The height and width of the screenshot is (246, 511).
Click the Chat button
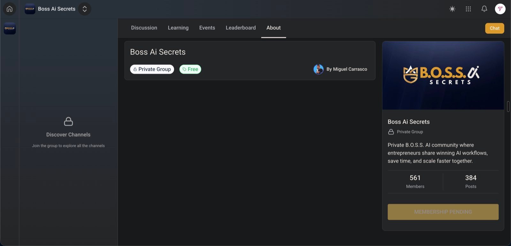click(x=495, y=28)
